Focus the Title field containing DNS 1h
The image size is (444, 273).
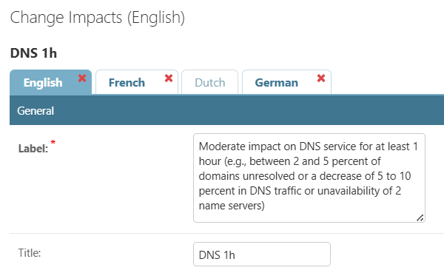point(262,255)
